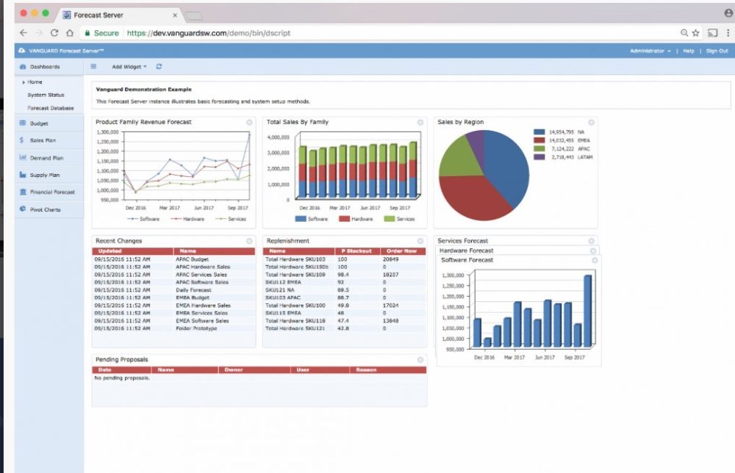This screenshot has width=735, height=473.
Task: Sort Replenishment by P Stockout column header
Action: pos(356,251)
